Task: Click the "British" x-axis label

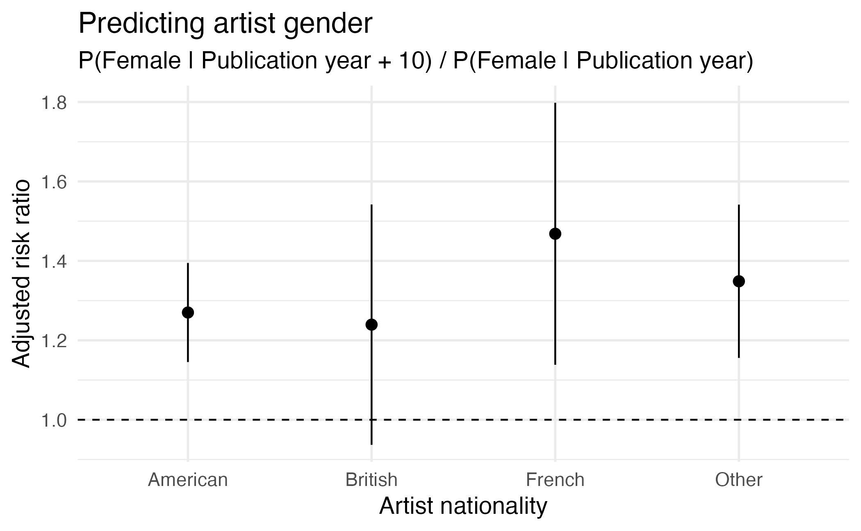Action: coord(371,480)
